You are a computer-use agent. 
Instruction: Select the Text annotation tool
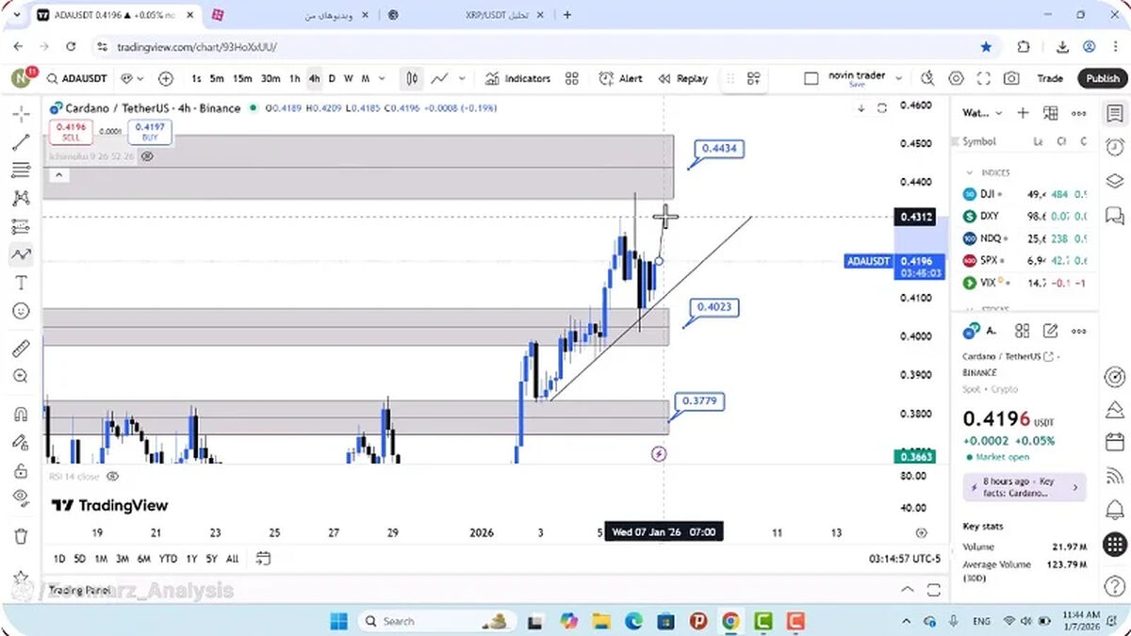pos(21,283)
